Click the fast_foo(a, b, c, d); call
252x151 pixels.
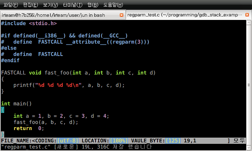(46, 122)
